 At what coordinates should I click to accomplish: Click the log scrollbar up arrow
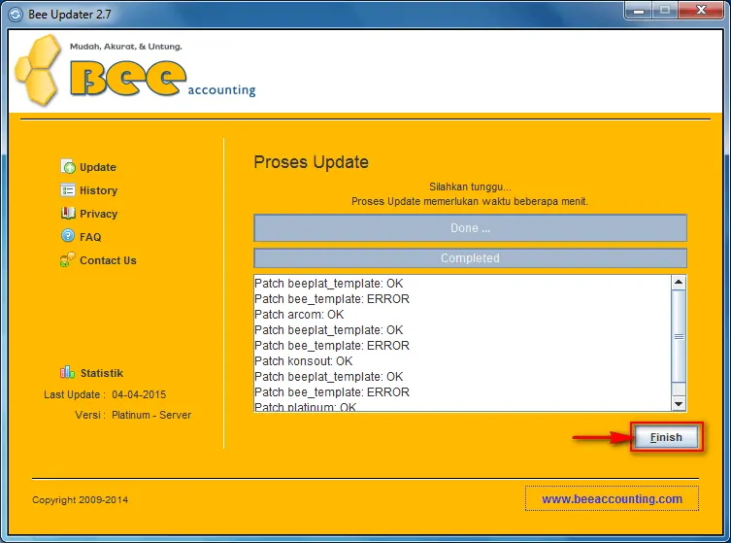click(x=679, y=282)
